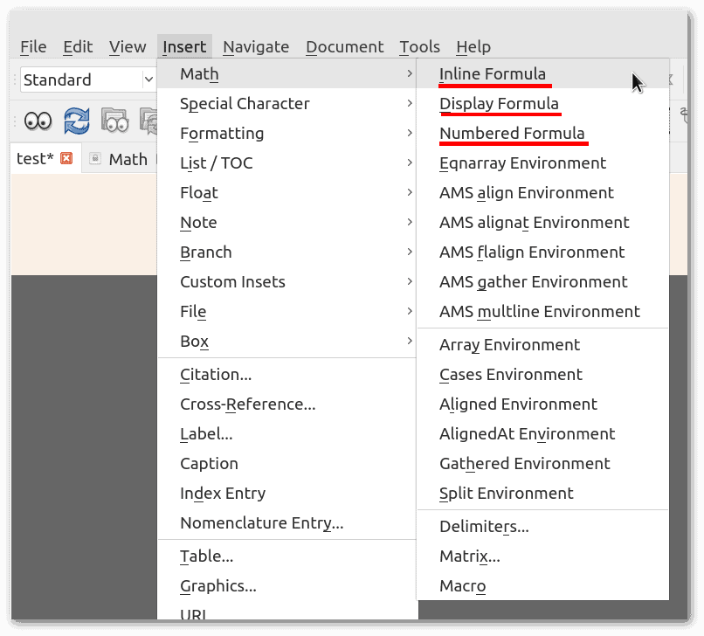The width and height of the screenshot is (704, 636).
Task: Switch to the test* document tab
Action: 35,159
